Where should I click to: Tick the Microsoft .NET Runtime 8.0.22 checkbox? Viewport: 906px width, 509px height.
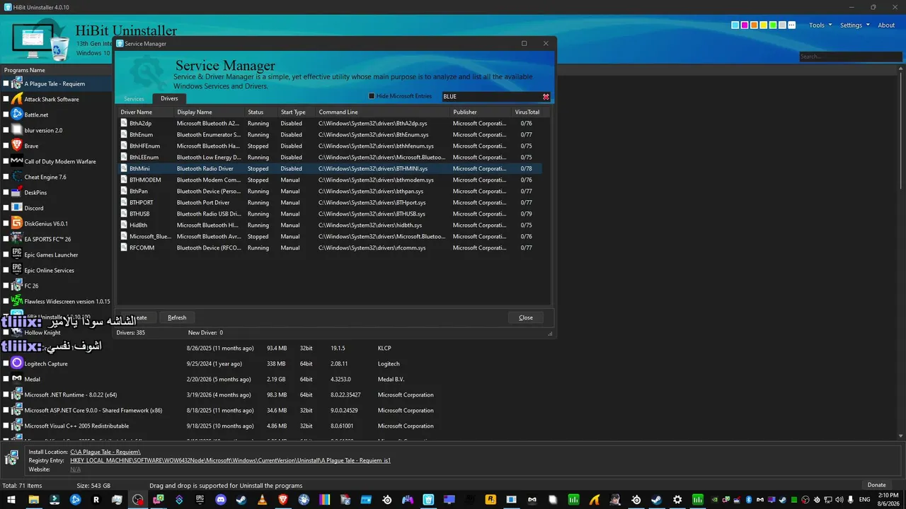pos(6,394)
